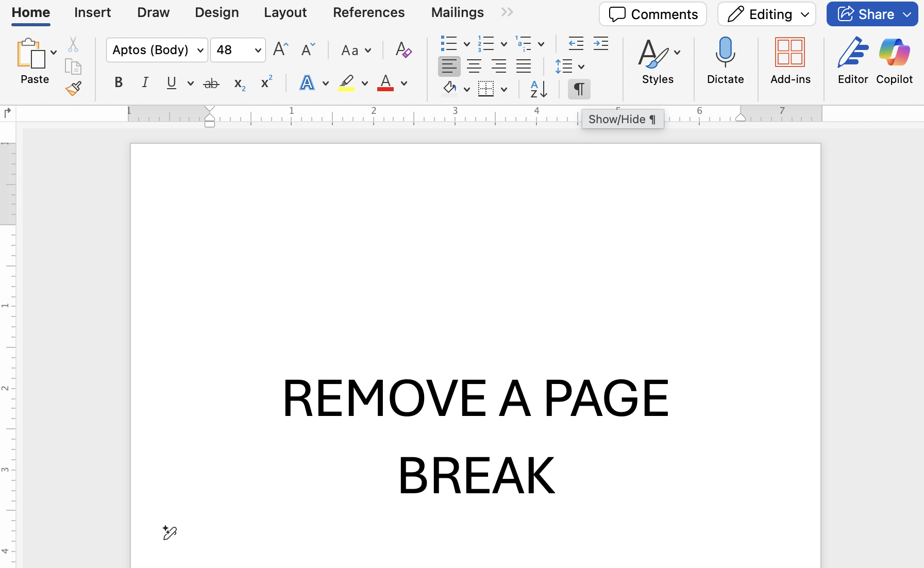This screenshot has width=924, height=568.
Task: Open the Styles pane
Action: [658, 62]
